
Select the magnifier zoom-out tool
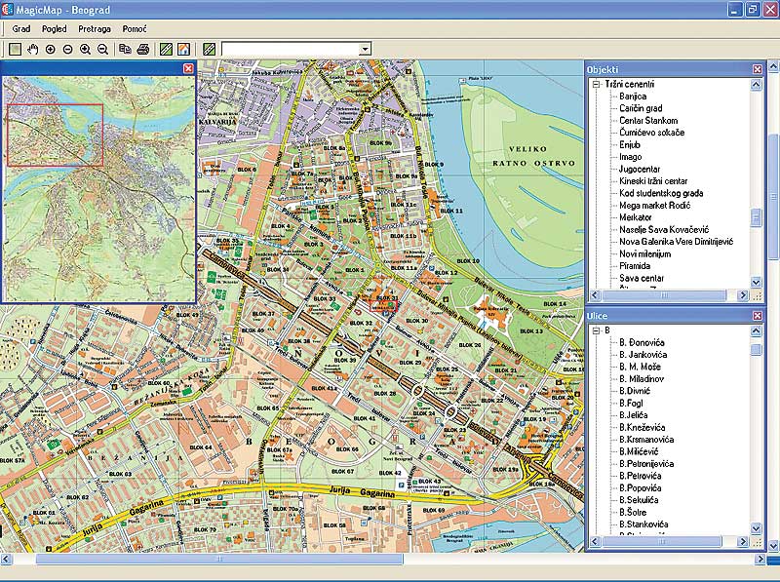coord(102,50)
